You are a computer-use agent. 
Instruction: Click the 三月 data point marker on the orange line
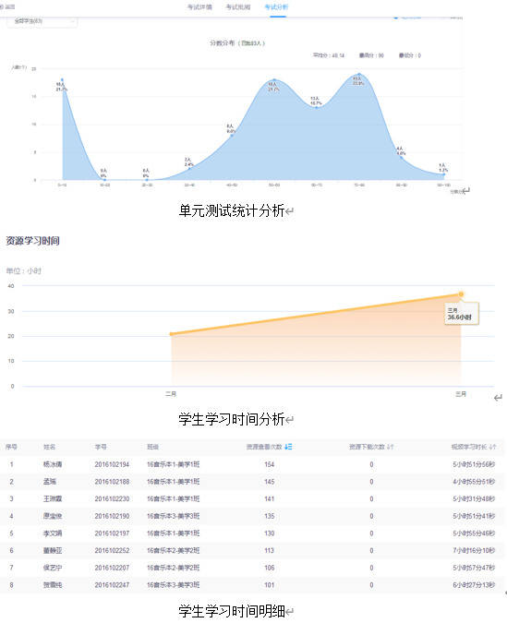click(461, 294)
